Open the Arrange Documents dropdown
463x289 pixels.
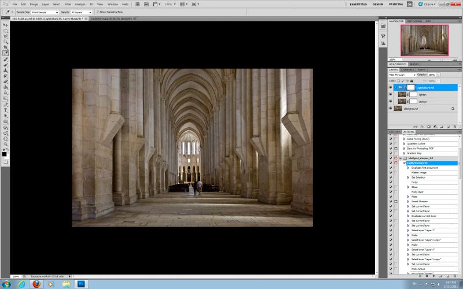[x=183, y=4]
